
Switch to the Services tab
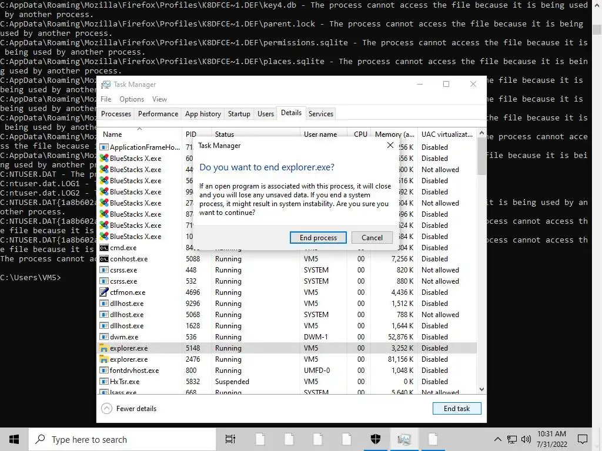pos(321,113)
